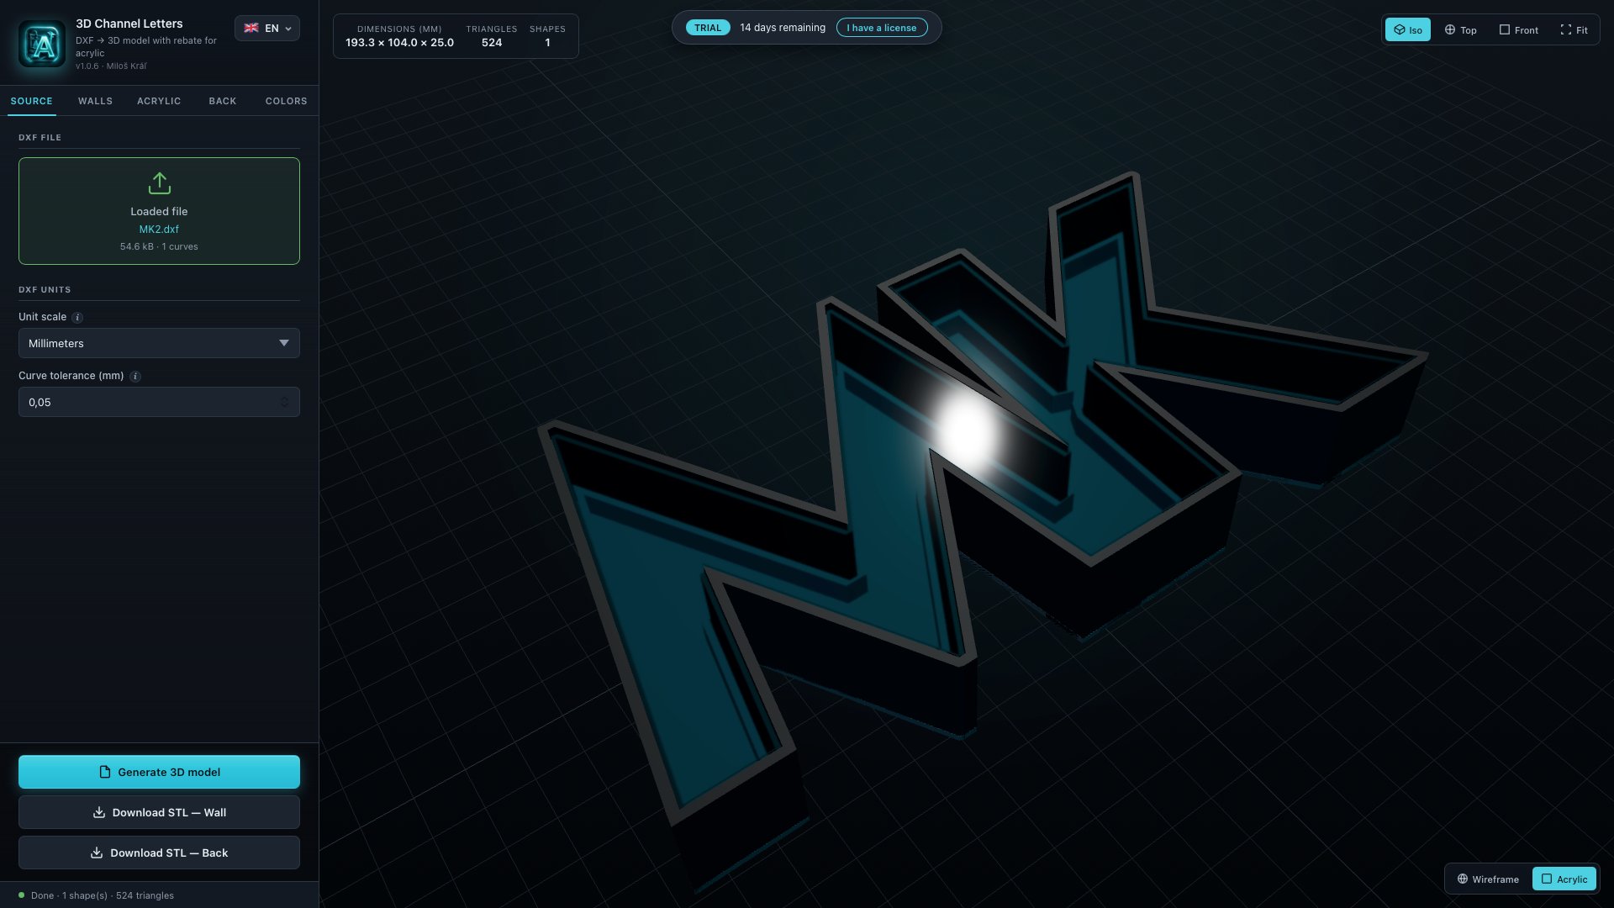
Task: Click the info icon beside Curve tolerance
Action: (x=135, y=377)
